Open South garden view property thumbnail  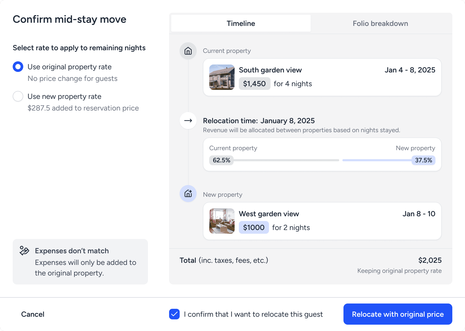222,77
